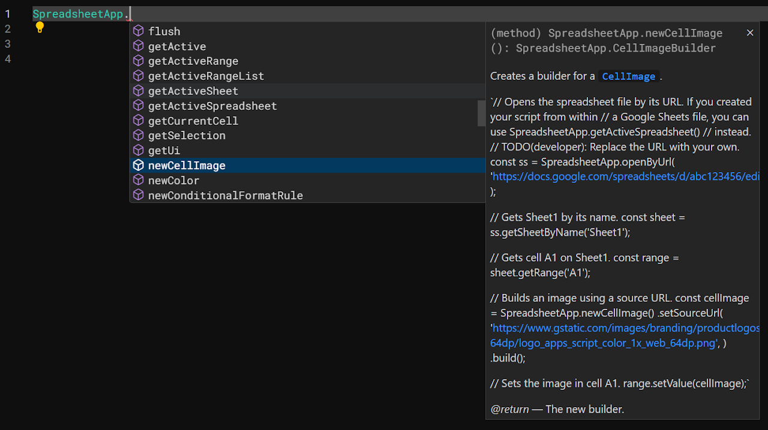Click the cube icon beside getActiveRange
Screen dimensions: 768x430
139,61
